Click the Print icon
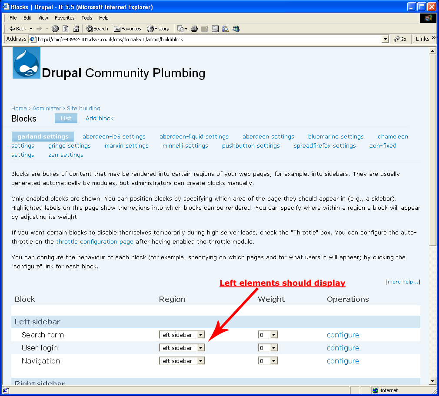439x396 pixels. tap(194, 29)
